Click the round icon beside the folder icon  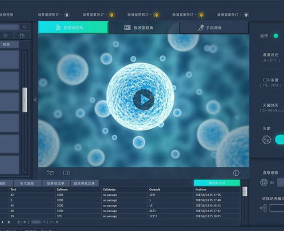tap(6, 35)
